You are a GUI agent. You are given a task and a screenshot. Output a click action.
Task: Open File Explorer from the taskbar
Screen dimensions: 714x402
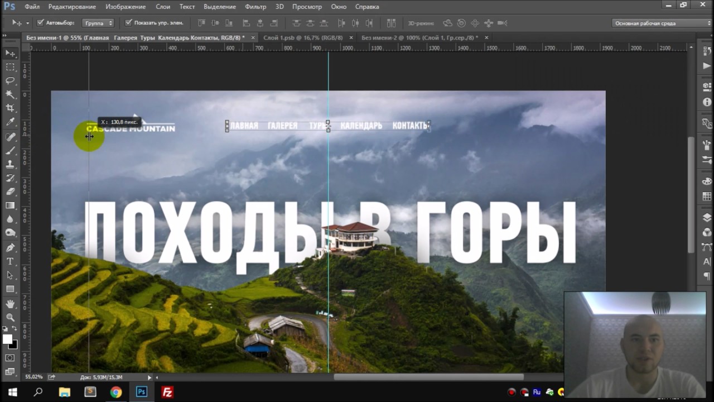pyautogui.click(x=64, y=392)
